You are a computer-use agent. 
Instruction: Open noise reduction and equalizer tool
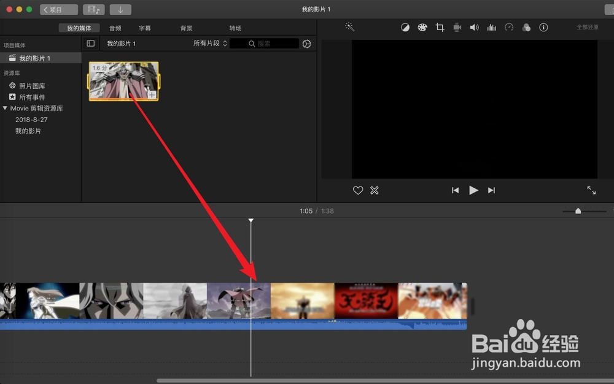coord(491,28)
